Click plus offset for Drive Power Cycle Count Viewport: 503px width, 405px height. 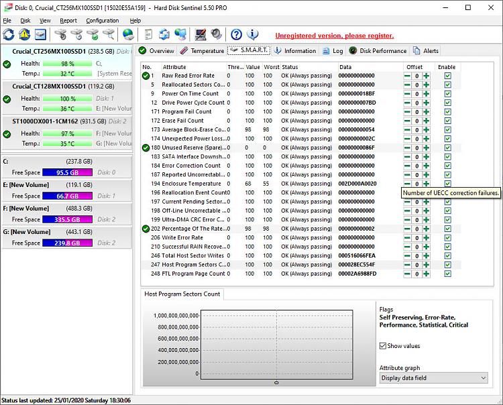tap(426, 103)
